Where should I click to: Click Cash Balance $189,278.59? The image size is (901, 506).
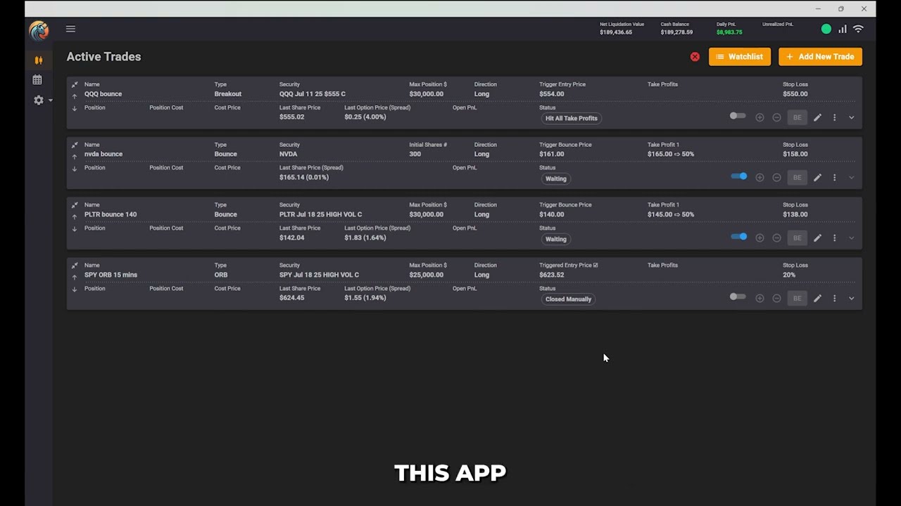[x=676, y=32]
